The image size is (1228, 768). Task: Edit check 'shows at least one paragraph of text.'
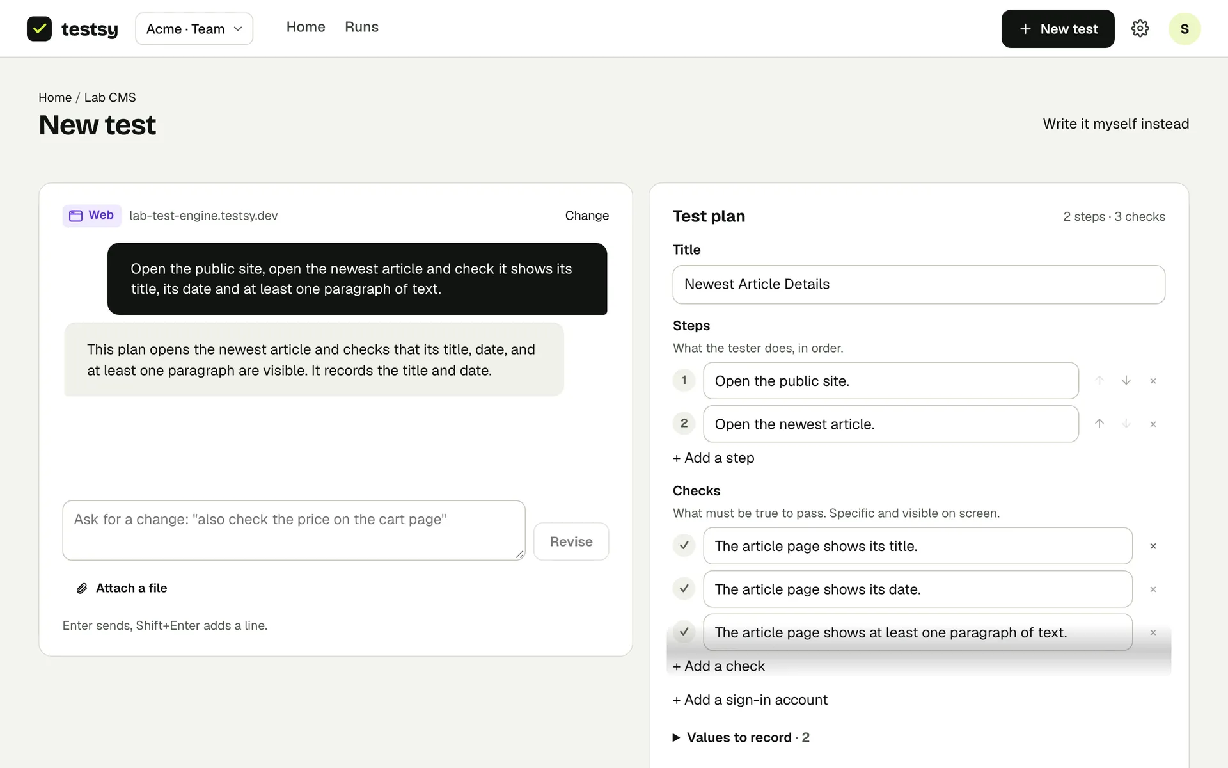tap(918, 632)
